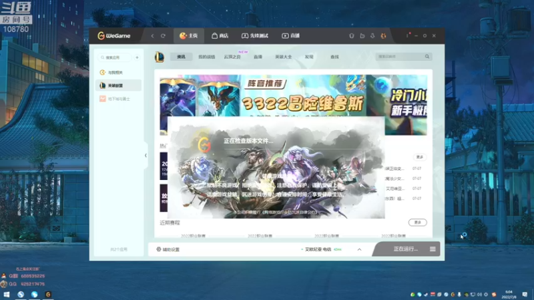Click the 共2个应用 label in the sidebar
534x300 pixels.
pyautogui.click(x=119, y=249)
